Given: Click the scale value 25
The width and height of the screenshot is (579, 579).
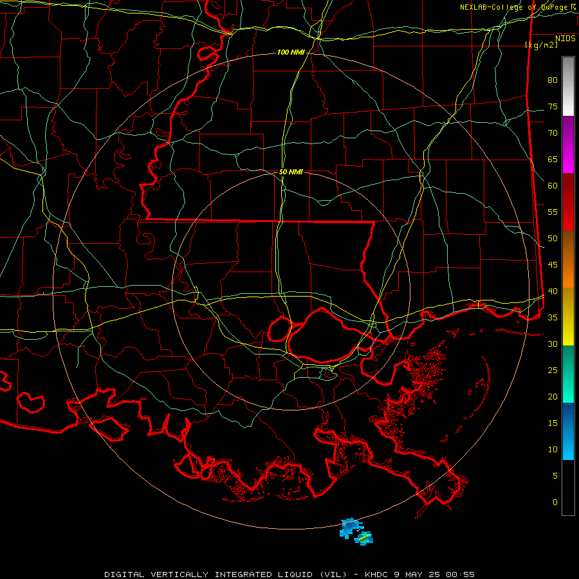Looking at the screenshot, I should 553,371.
